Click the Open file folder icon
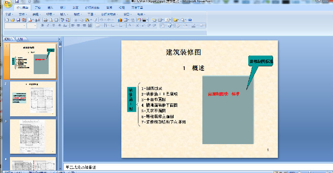Image resolution: width=333 pixels, height=173 pixels. point(13,20)
